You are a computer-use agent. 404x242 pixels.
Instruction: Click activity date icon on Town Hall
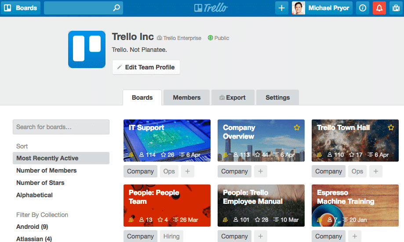tap(370, 155)
